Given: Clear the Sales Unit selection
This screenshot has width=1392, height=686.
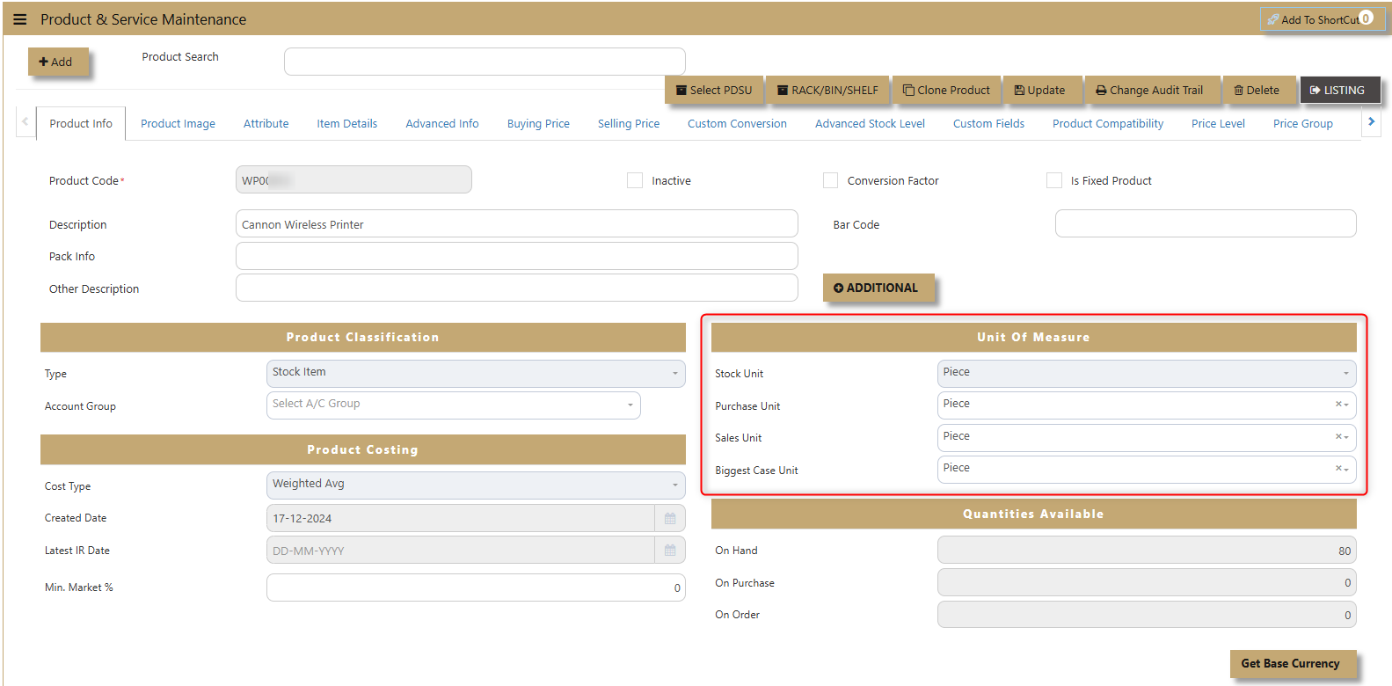Looking at the screenshot, I should click(1338, 436).
